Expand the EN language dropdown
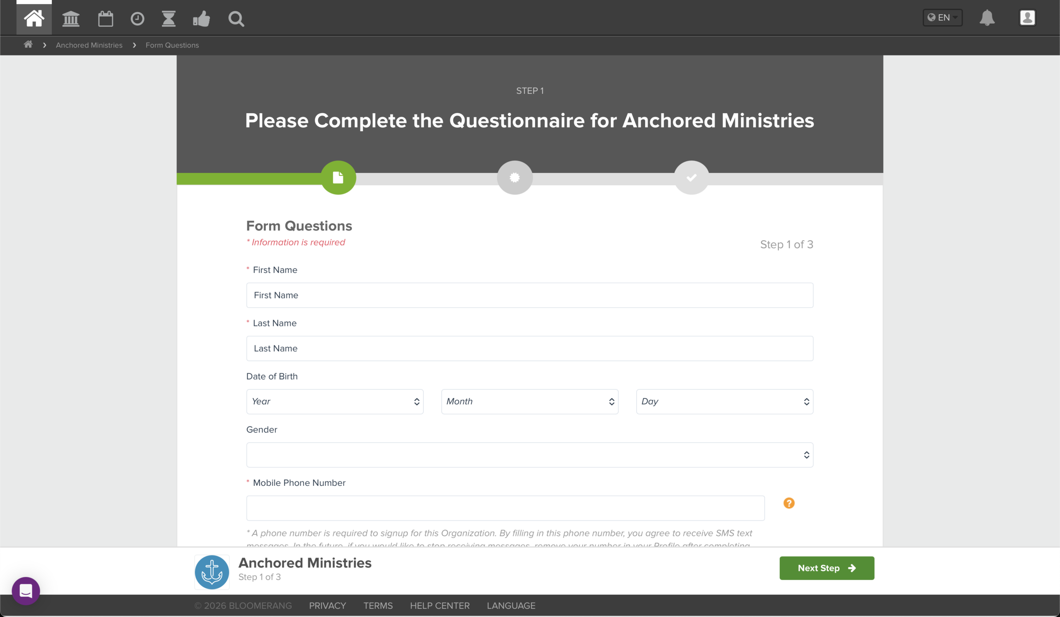This screenshot has width=1060, height=617. click(942, 18)
